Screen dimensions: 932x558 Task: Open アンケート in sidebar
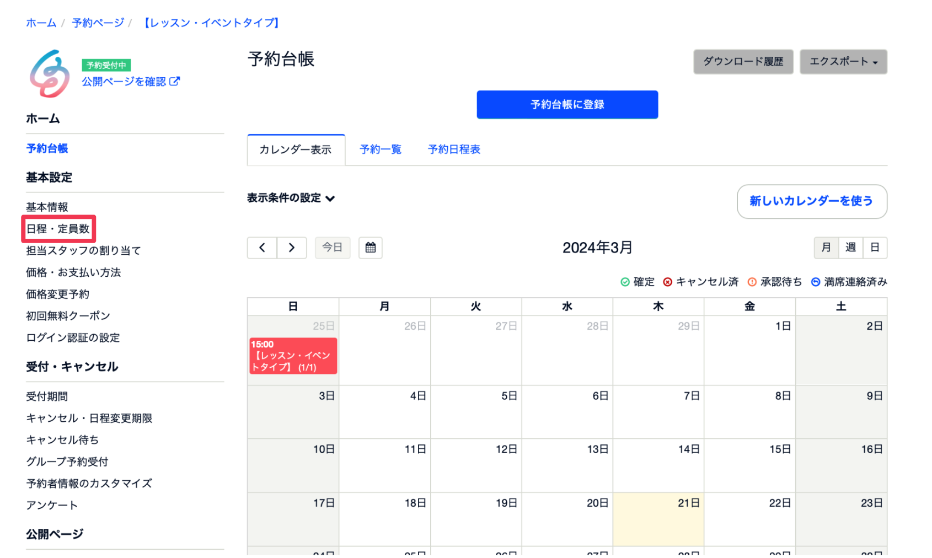(x=52, y=506)
